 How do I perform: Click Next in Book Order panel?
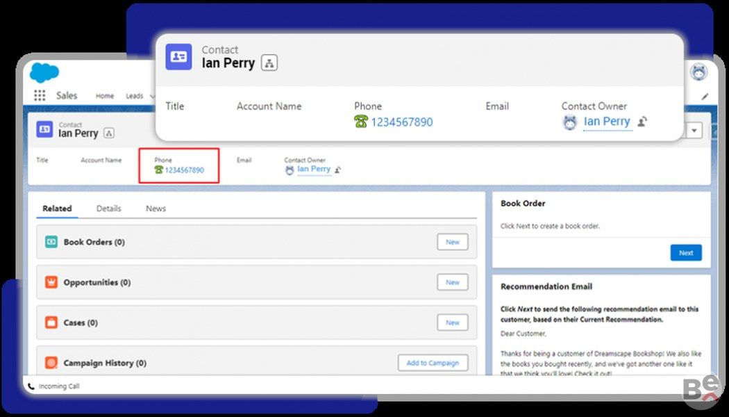pyautogui.click(x=686, y=253)
